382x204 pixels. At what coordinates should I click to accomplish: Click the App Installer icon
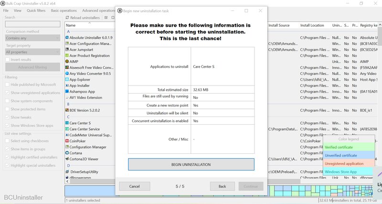point(67,86)
